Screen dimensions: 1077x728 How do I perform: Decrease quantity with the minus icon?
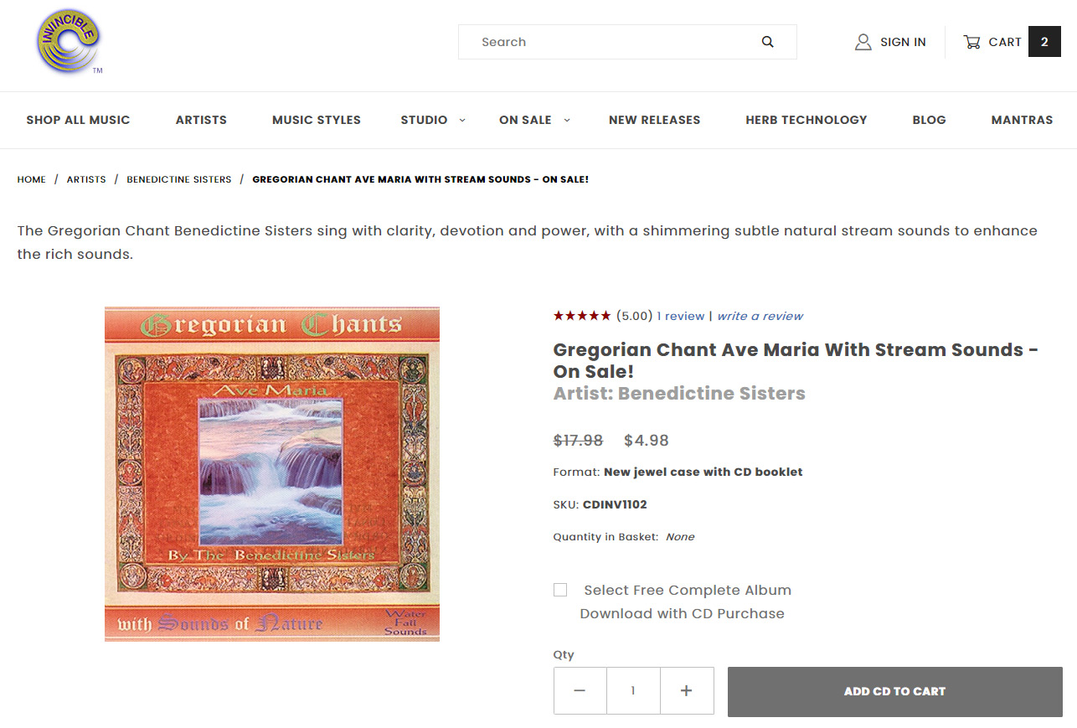(580, 690)
